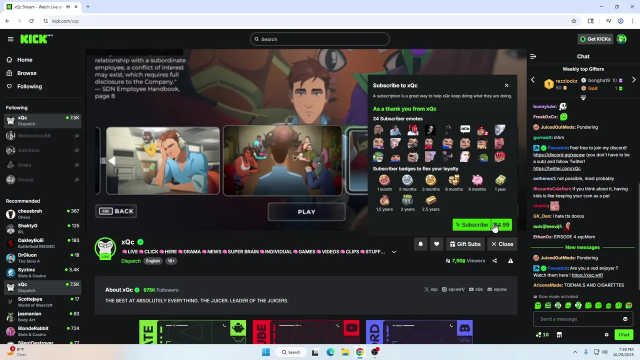Open Windows Start menu
The width and height of the screenshot is (640, 360).
[265, 352]
